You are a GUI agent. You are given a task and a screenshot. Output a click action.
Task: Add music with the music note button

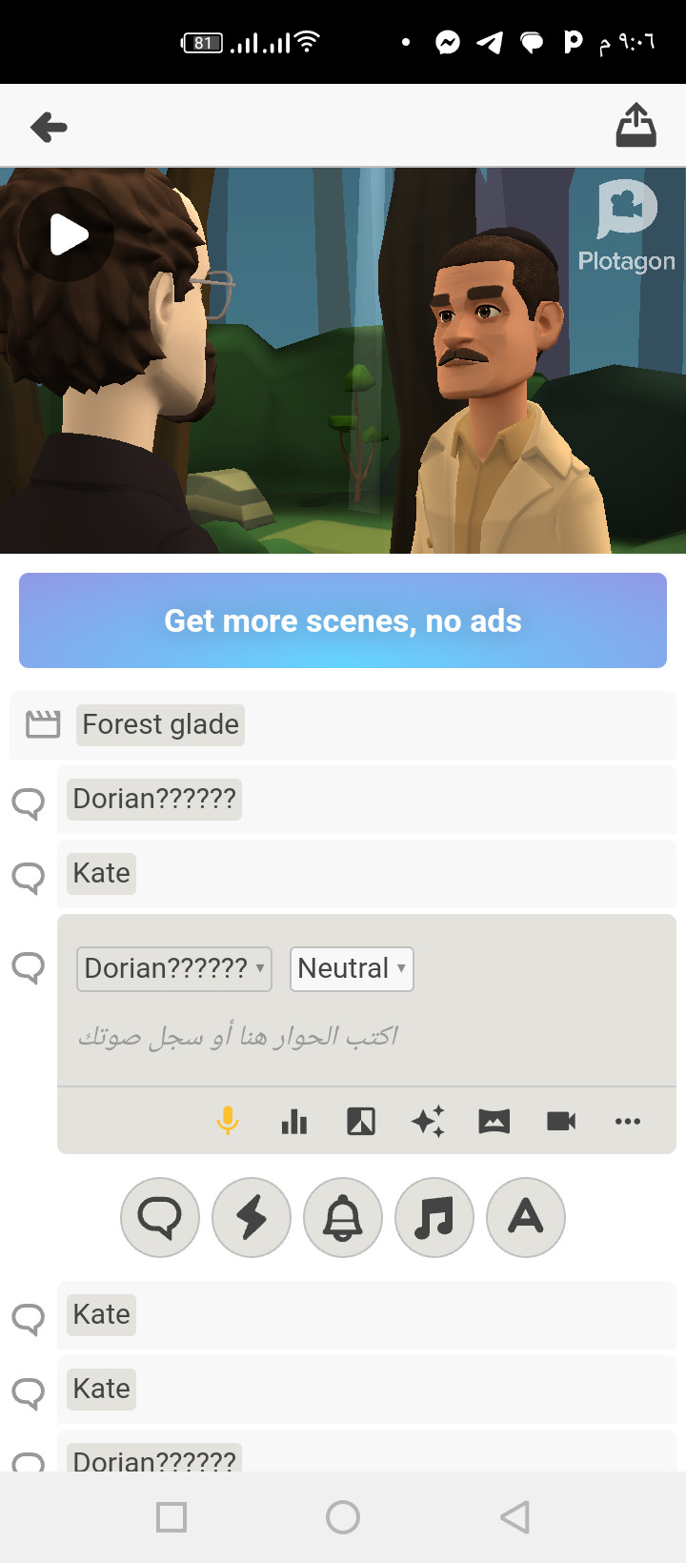click(x=434, y=1217)
